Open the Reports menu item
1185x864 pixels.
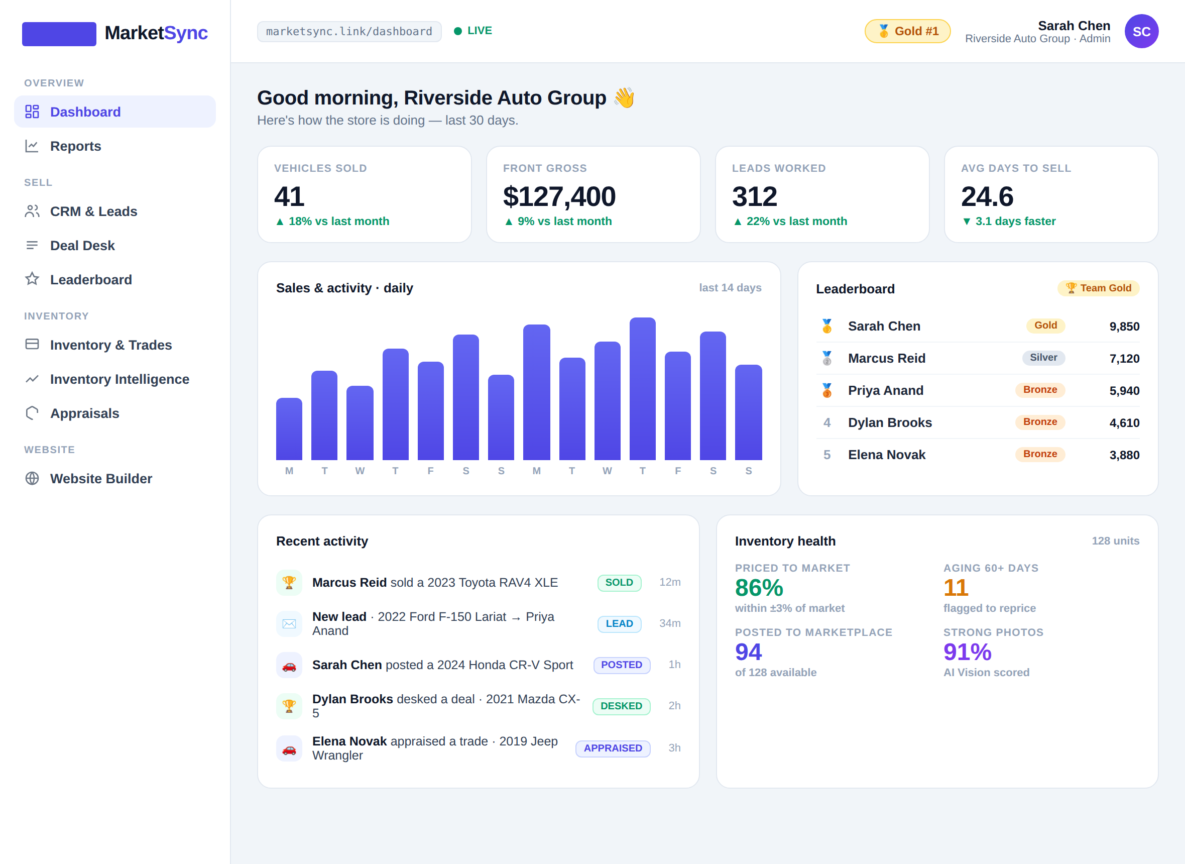115,146
